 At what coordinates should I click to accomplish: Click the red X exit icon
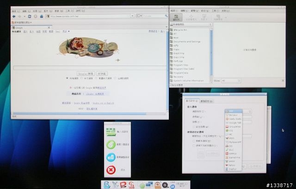pos(111,170)
